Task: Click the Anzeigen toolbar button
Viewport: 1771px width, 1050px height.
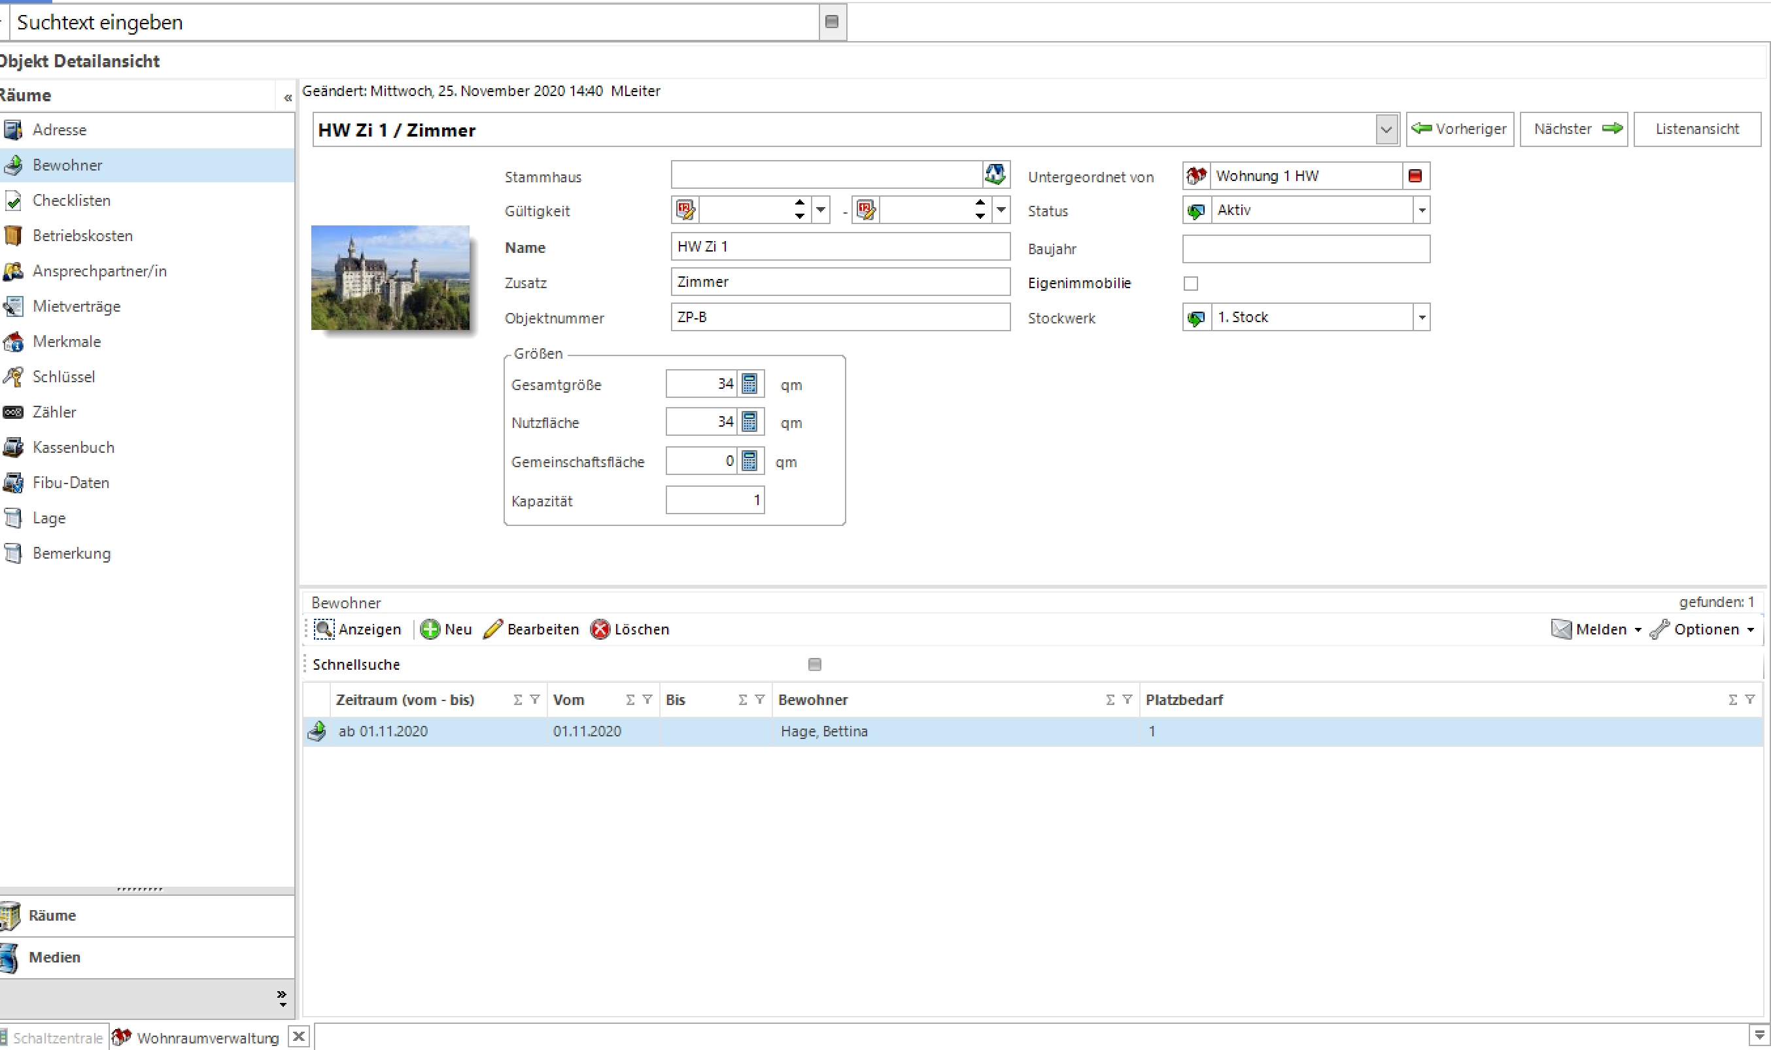Action: pos(358,629)
